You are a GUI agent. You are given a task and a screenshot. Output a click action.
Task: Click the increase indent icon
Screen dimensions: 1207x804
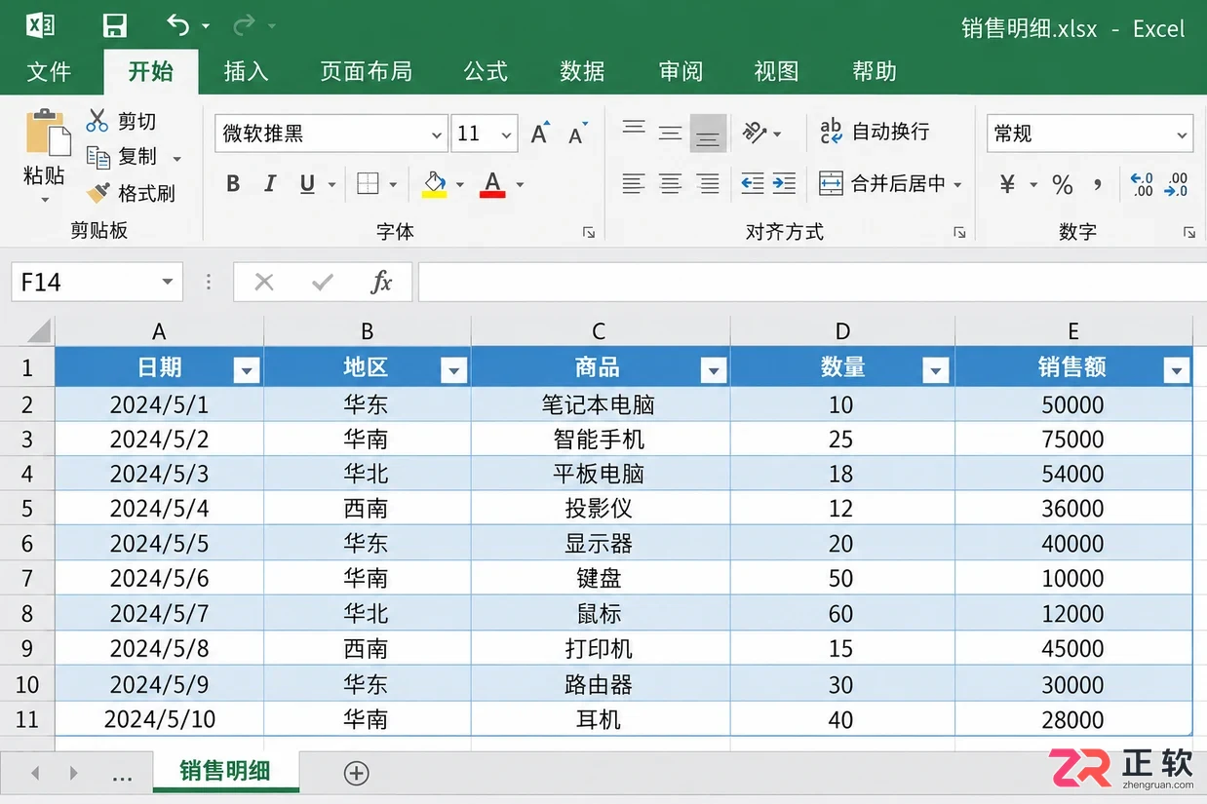point(785,183)
